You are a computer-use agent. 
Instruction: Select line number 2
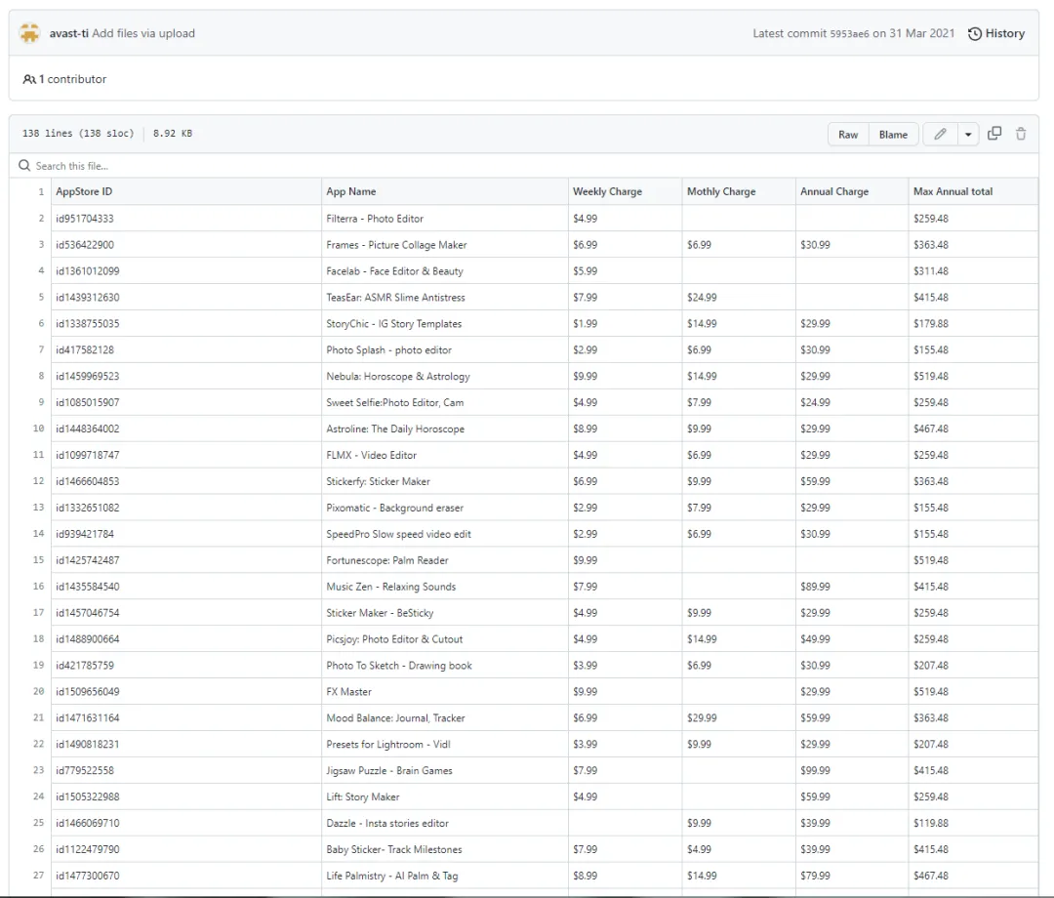point(41,219)
